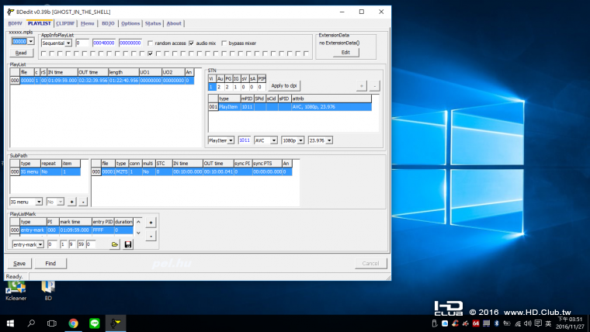
Task: Open Google Chrome from the taskbar
Action: tap(73, 323)
